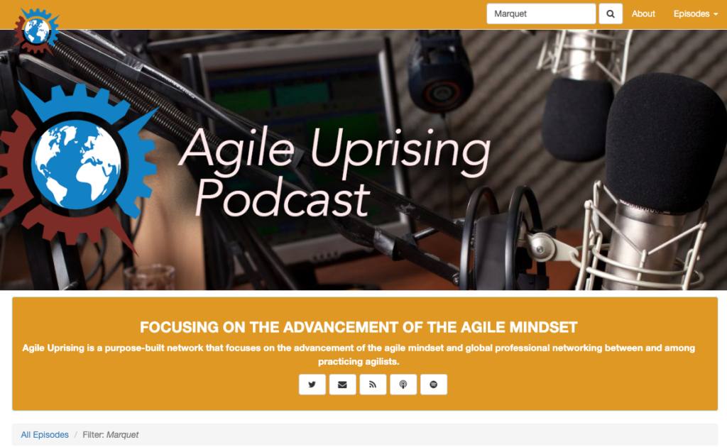Open the RSS feed icon button

click(373, 385)
